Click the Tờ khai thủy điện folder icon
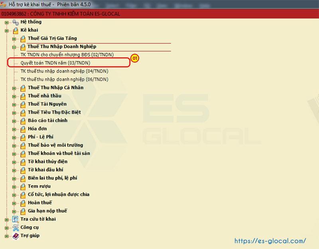Image resolution: width=319 pixels, height=249 pixels. [x=23, y=162]
